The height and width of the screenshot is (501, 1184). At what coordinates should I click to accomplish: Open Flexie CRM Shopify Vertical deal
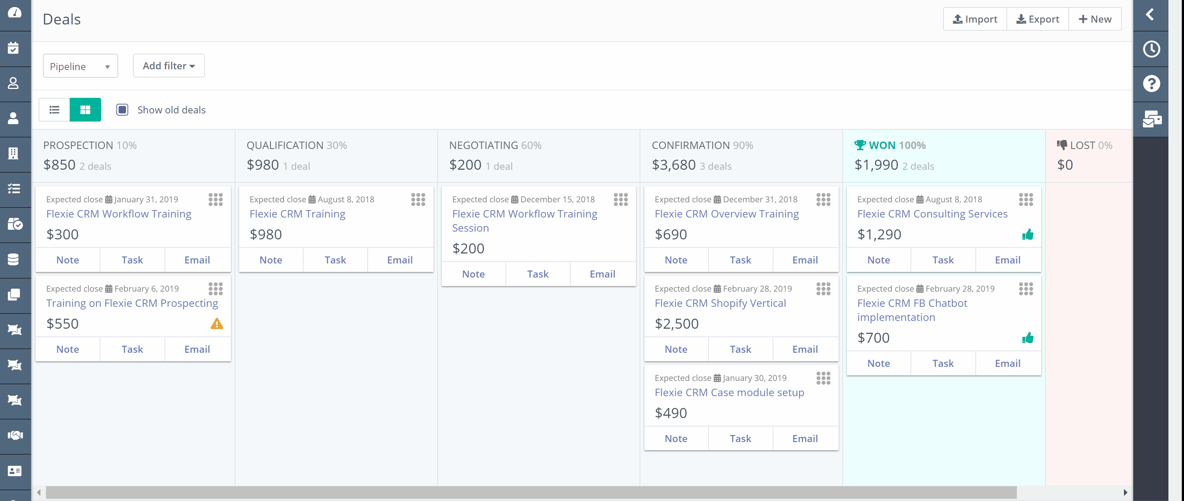pos(720,303)
